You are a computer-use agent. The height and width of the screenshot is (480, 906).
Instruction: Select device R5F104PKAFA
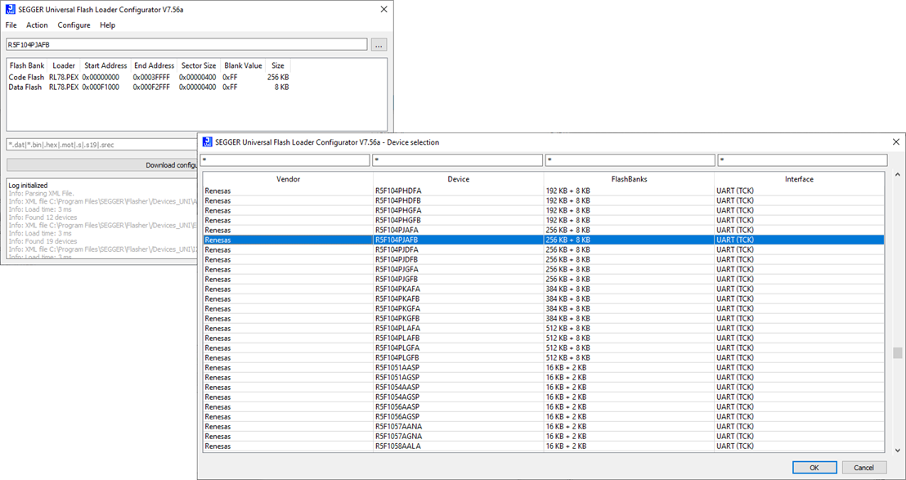(544, 289)
